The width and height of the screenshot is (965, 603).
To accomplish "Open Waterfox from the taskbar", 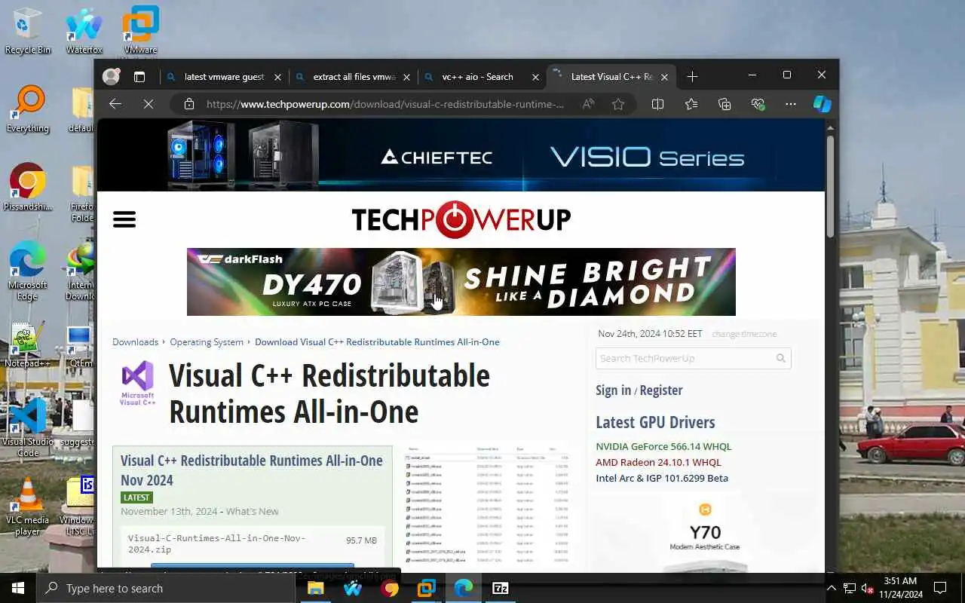I will click(353, 588).
